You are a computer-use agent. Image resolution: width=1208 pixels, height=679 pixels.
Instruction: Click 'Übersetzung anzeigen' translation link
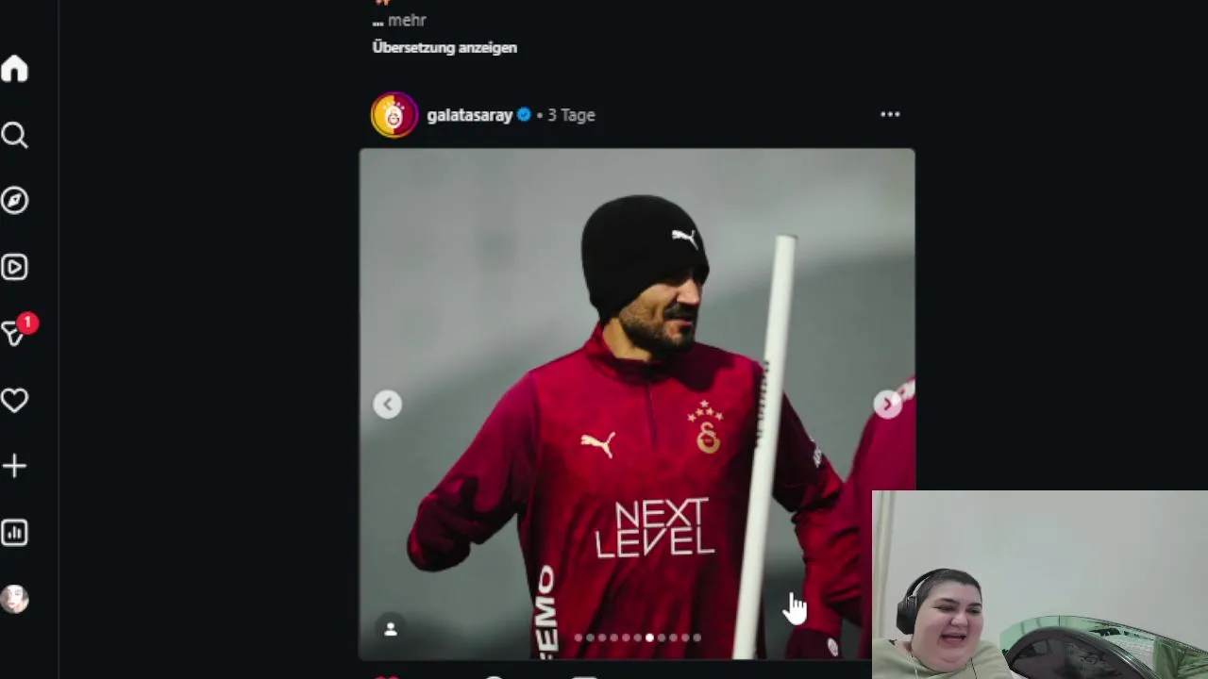coord(445,47)
